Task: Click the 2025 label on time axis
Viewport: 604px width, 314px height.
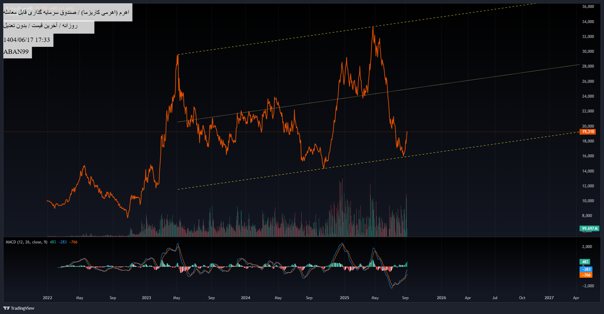Action: (x=344, y=298)
